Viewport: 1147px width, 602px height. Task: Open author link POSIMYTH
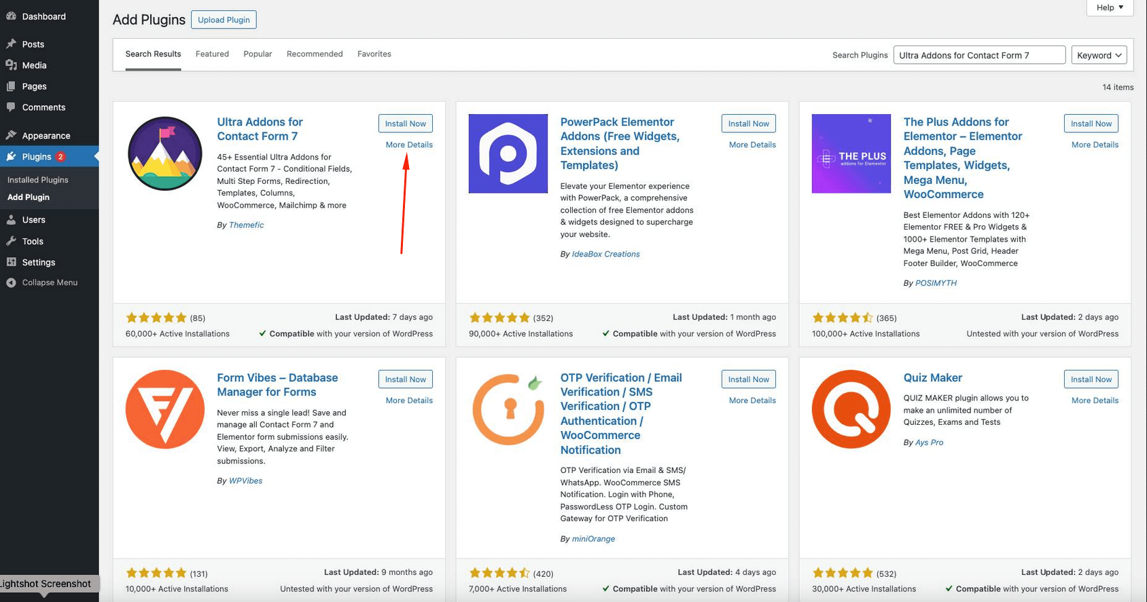936,283
